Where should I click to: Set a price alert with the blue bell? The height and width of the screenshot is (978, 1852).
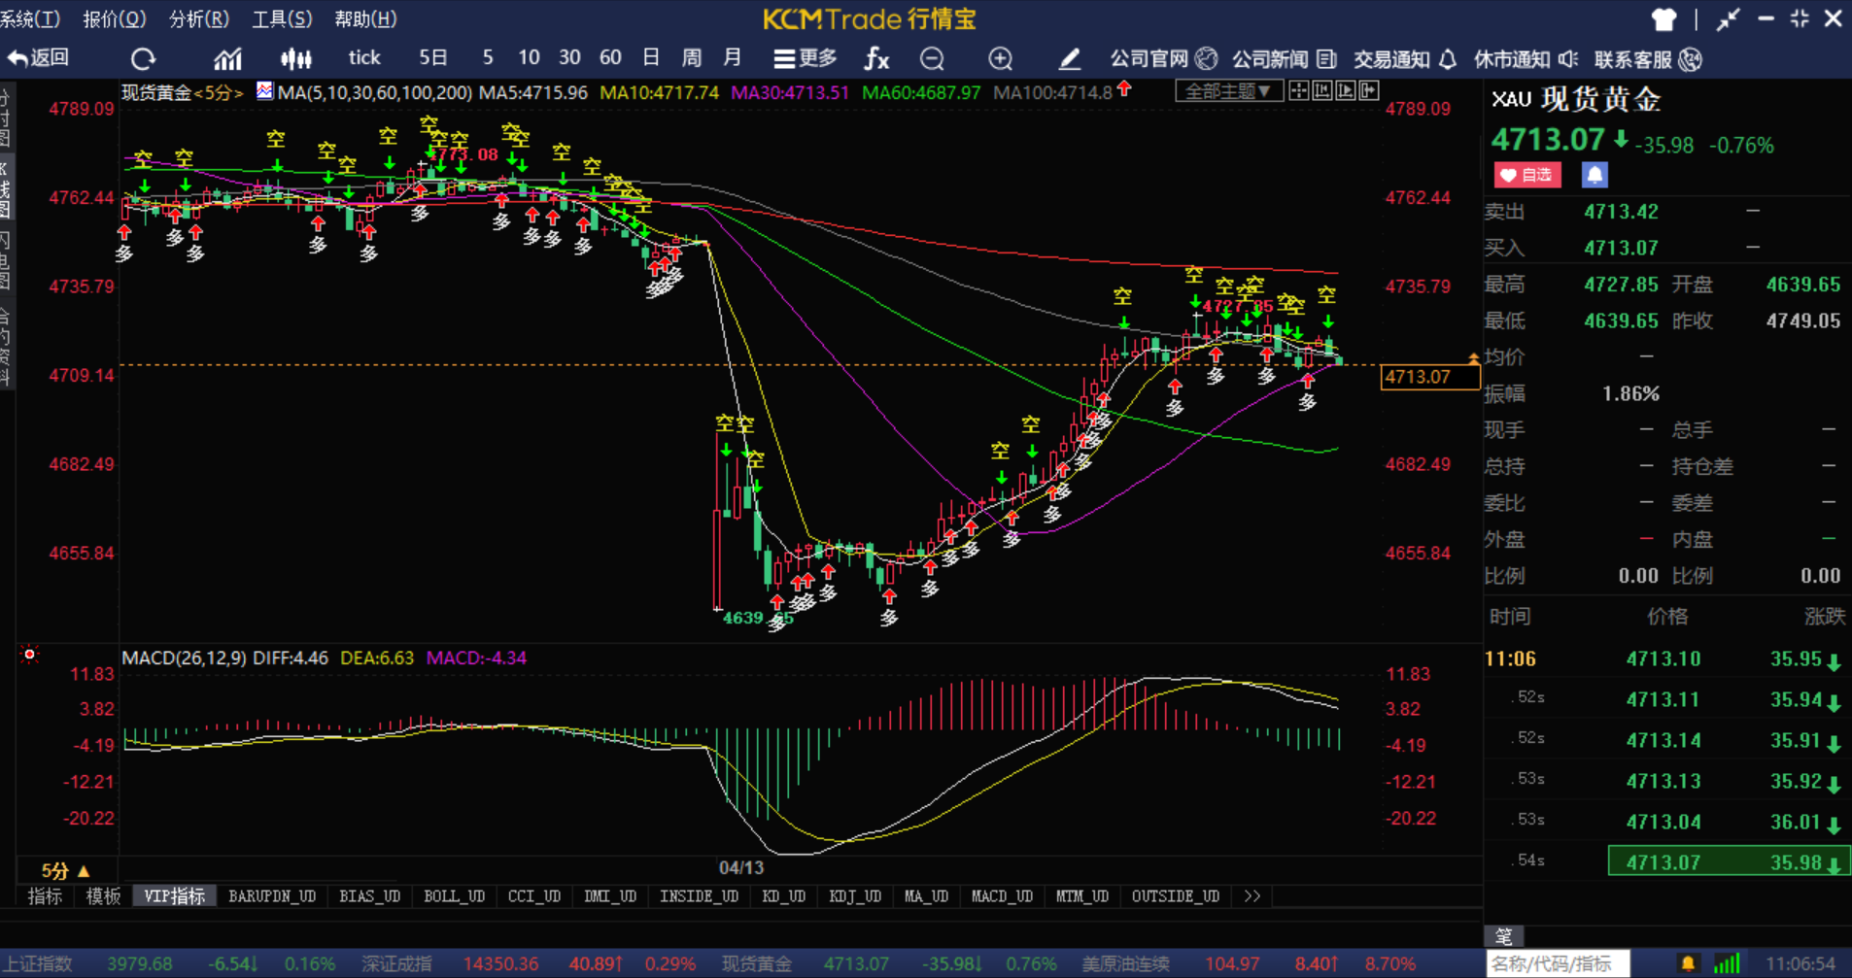(x=1595, y=175)
